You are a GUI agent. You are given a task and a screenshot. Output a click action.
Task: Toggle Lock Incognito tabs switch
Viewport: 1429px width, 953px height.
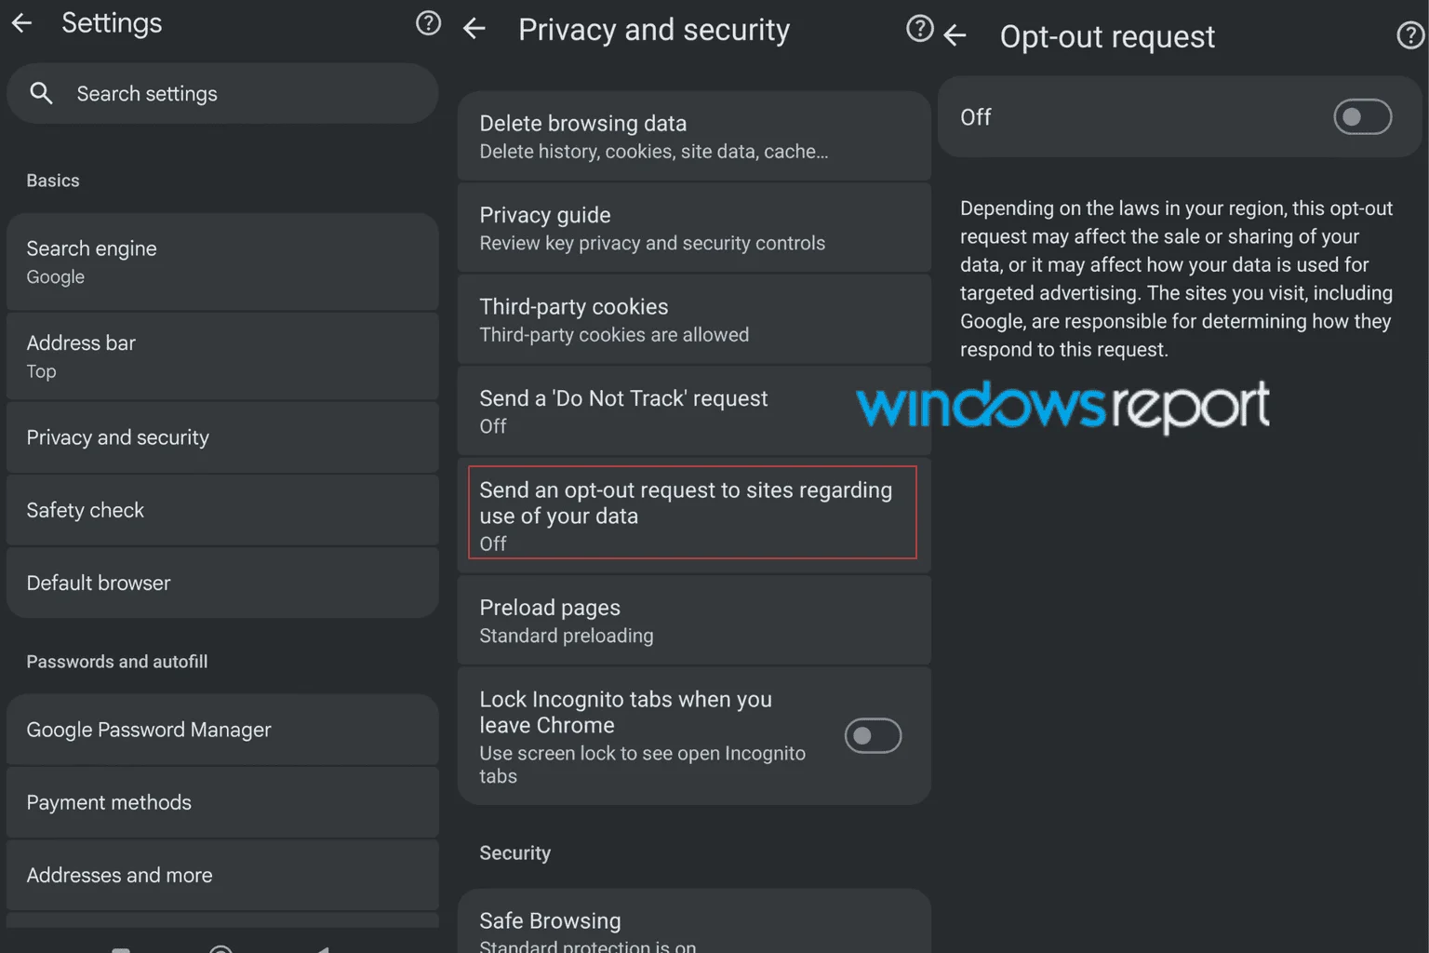tap(873, 735)
